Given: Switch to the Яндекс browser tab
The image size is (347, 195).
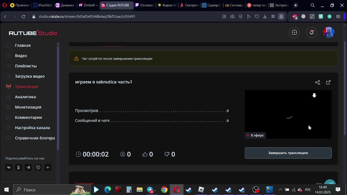Looking at the screenshot, I should pos(167,5).
